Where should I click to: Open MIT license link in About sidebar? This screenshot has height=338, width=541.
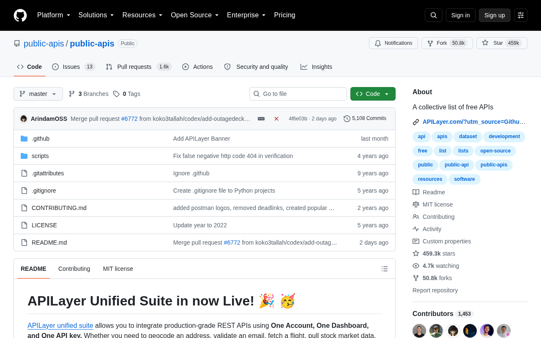tap(433, 204)
